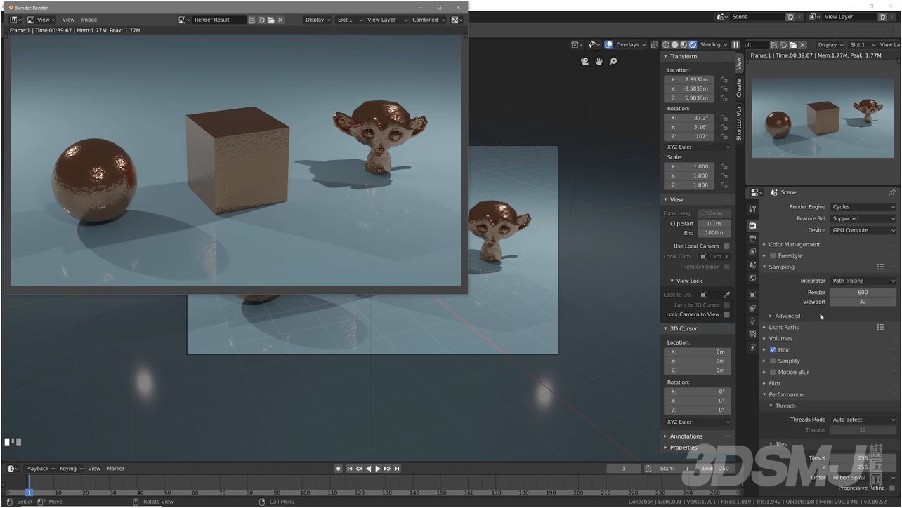Expand the Color Management panel
902x508 pixels.
pos(794,244)
